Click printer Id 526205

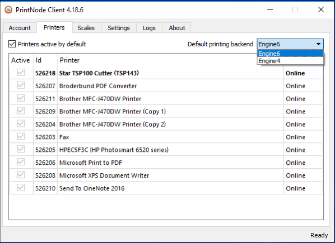click(x=45, y=150)
